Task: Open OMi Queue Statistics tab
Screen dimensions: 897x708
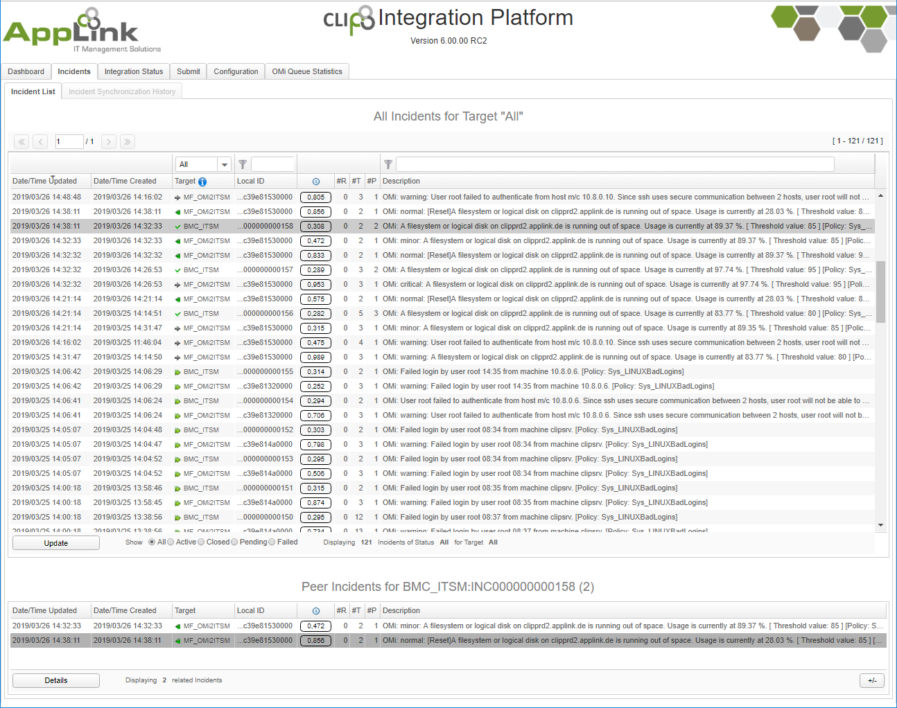Action: coord(307,71)
